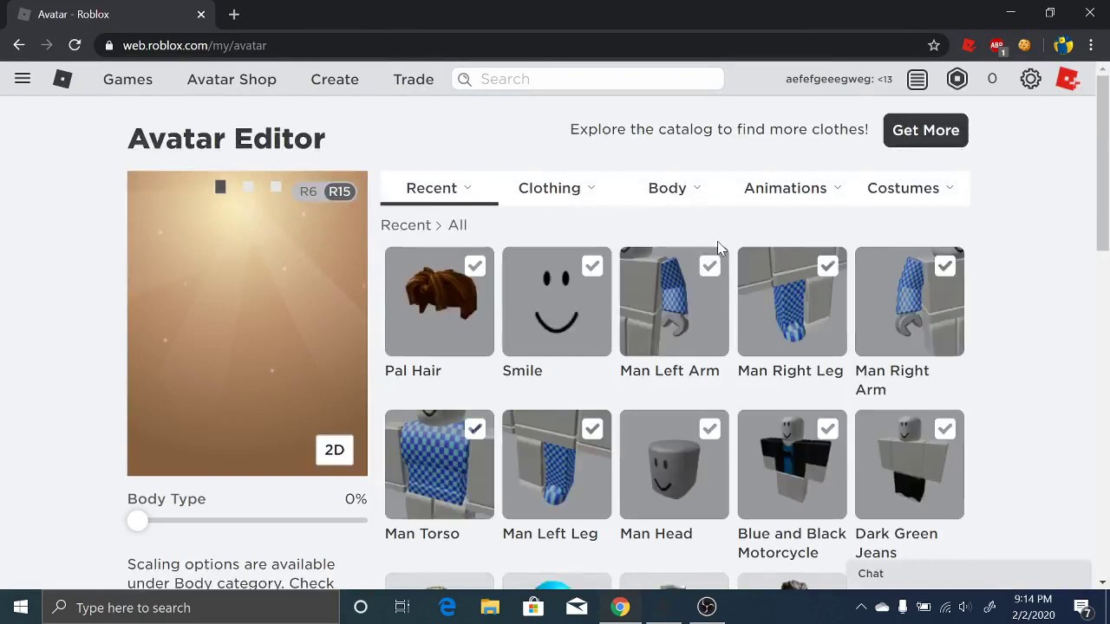1110x624 pixels.
Task: Open the hamburger navigation menu
Action: (x=23, y=79)
